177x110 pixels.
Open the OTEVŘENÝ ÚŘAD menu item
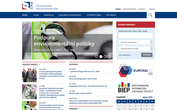(94, 15)
